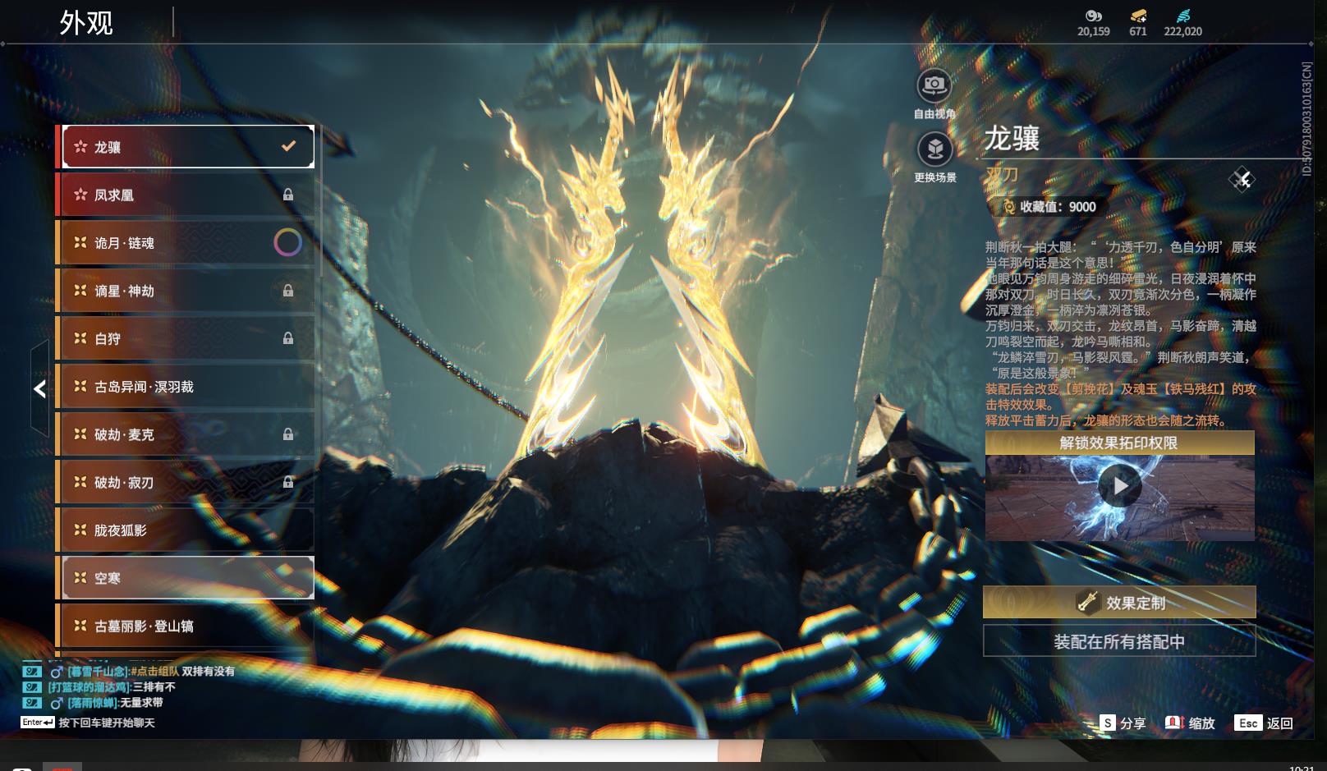Click the S key icon for 分享

click(x=1108, y=723)
